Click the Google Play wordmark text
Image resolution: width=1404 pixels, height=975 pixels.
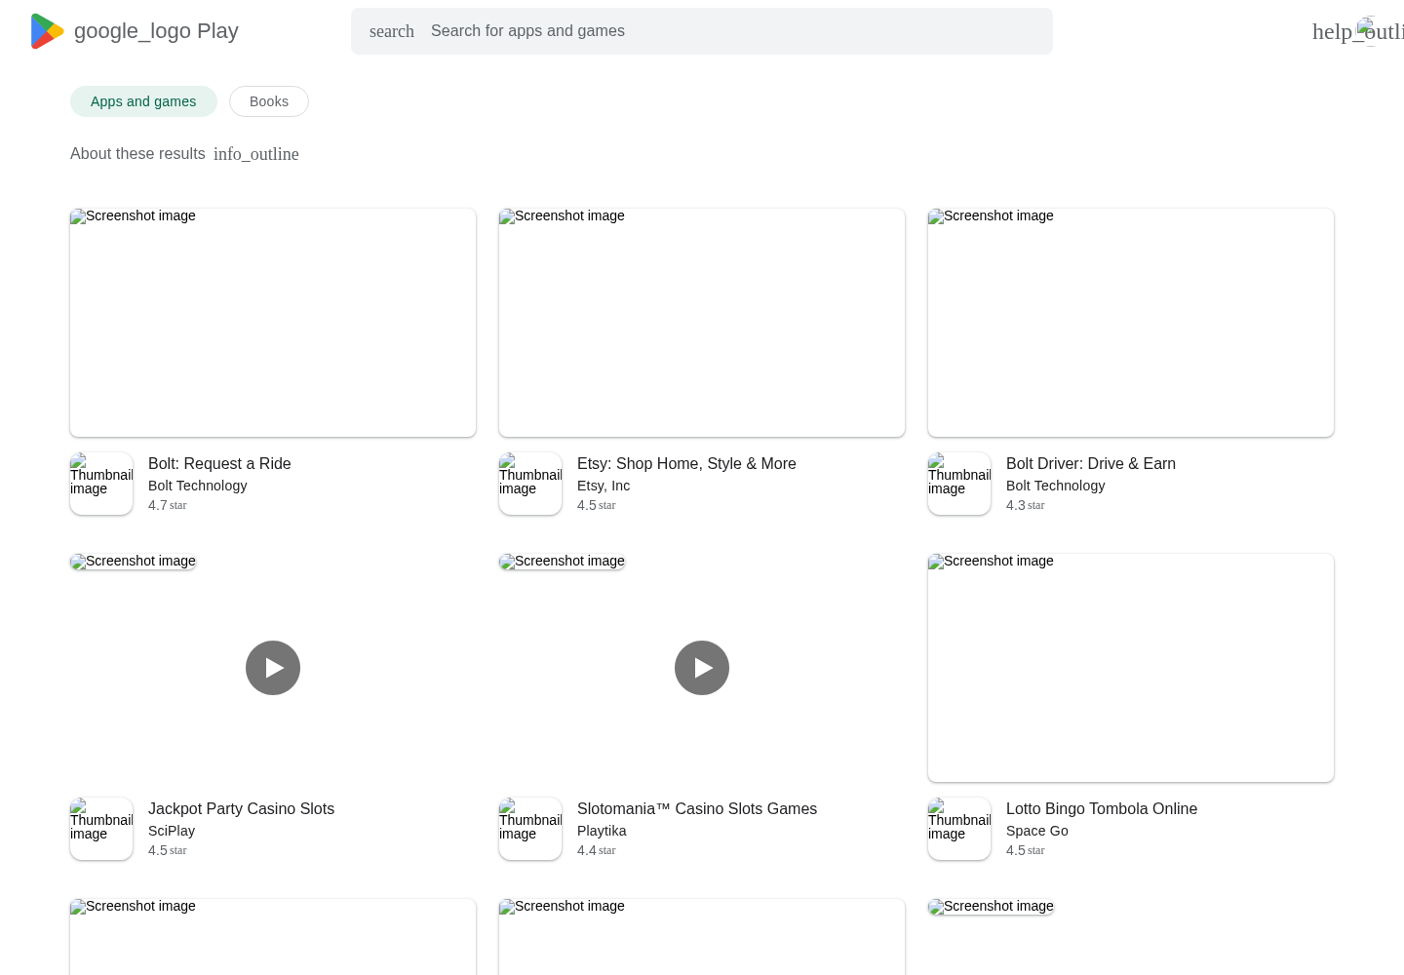click(156, 31)
